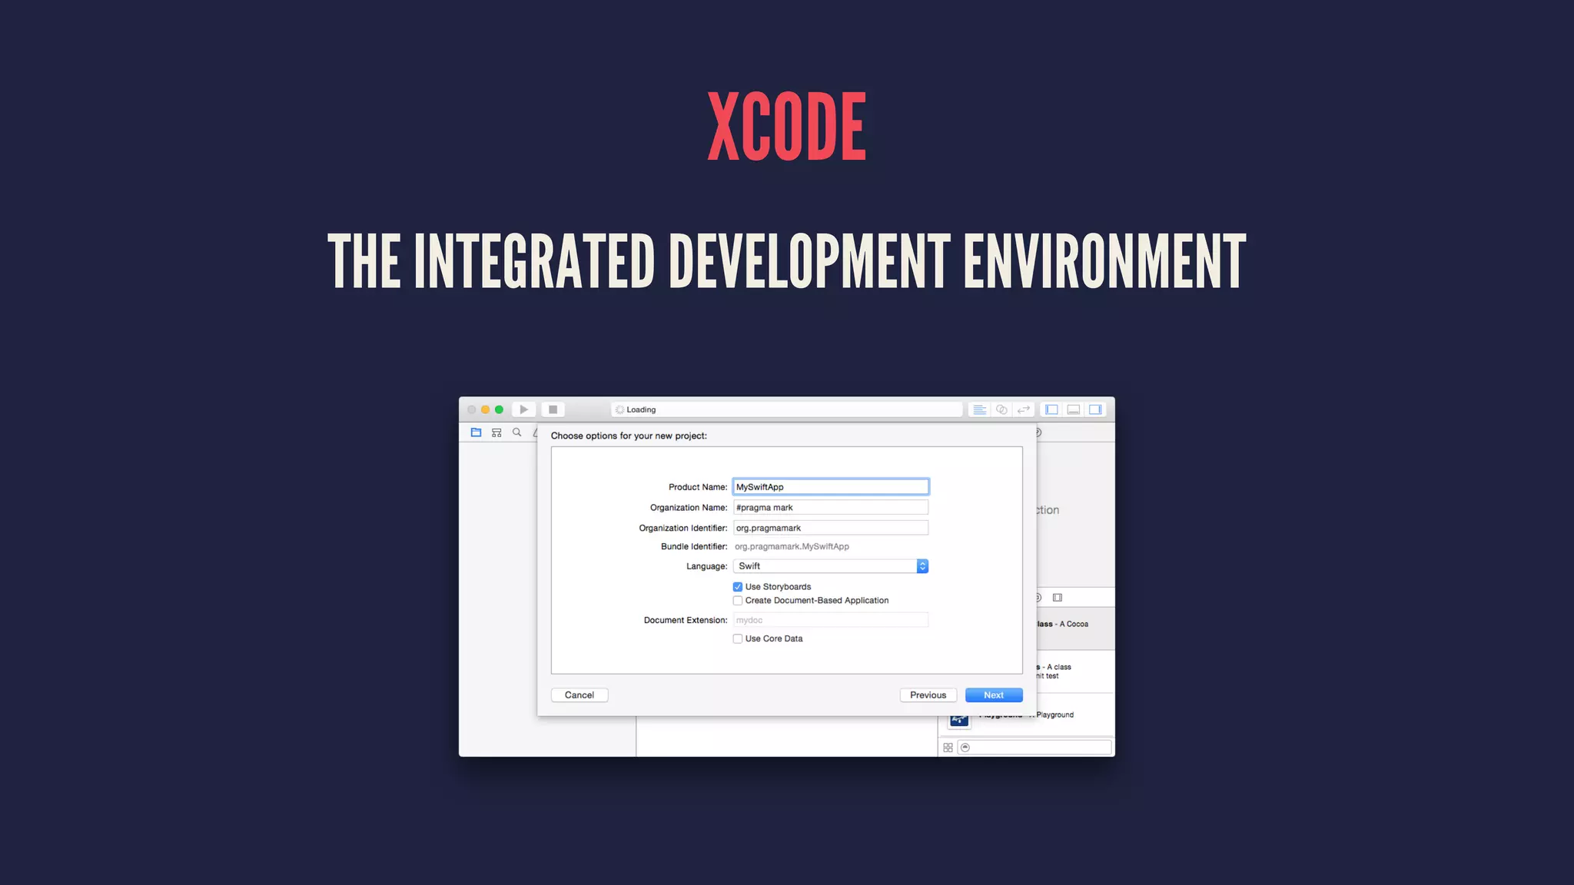
Task: Click the Product Name field
Action: (x=831, y=487)
